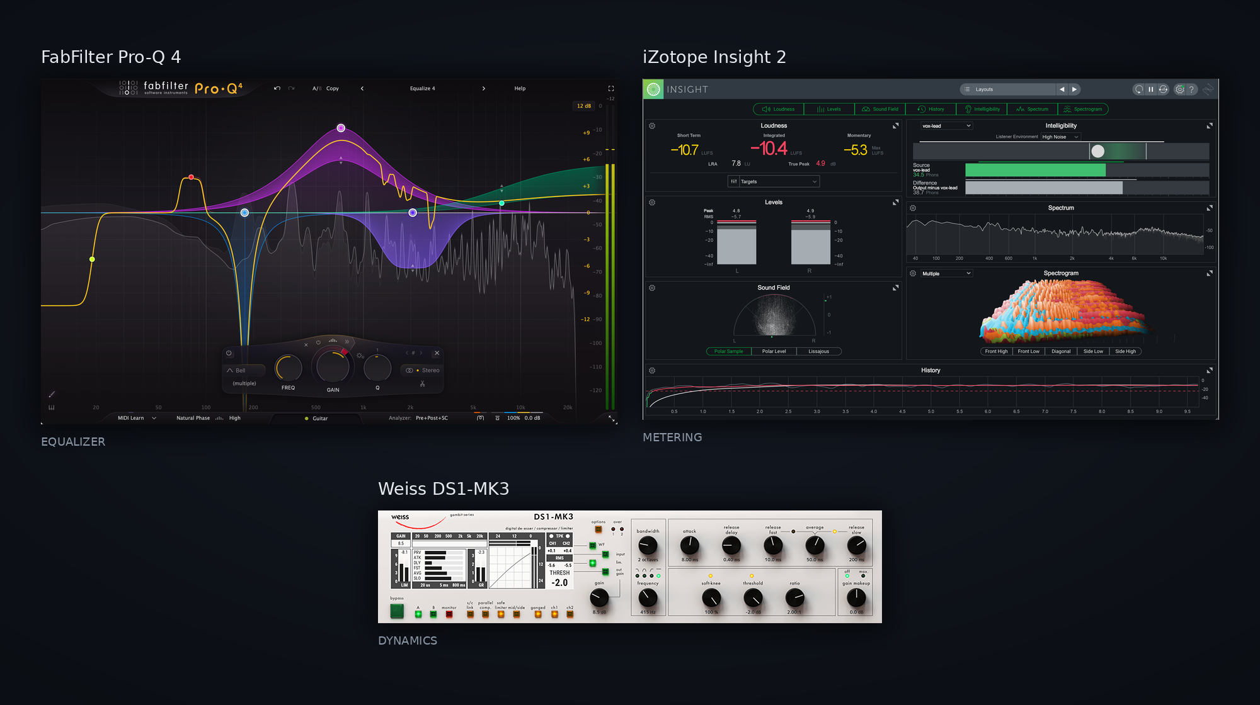Image resolution: width=1260 pixels, height=705 pixels.
Task: Click the Q knob in Pro-Q 4
Action: 377,368
